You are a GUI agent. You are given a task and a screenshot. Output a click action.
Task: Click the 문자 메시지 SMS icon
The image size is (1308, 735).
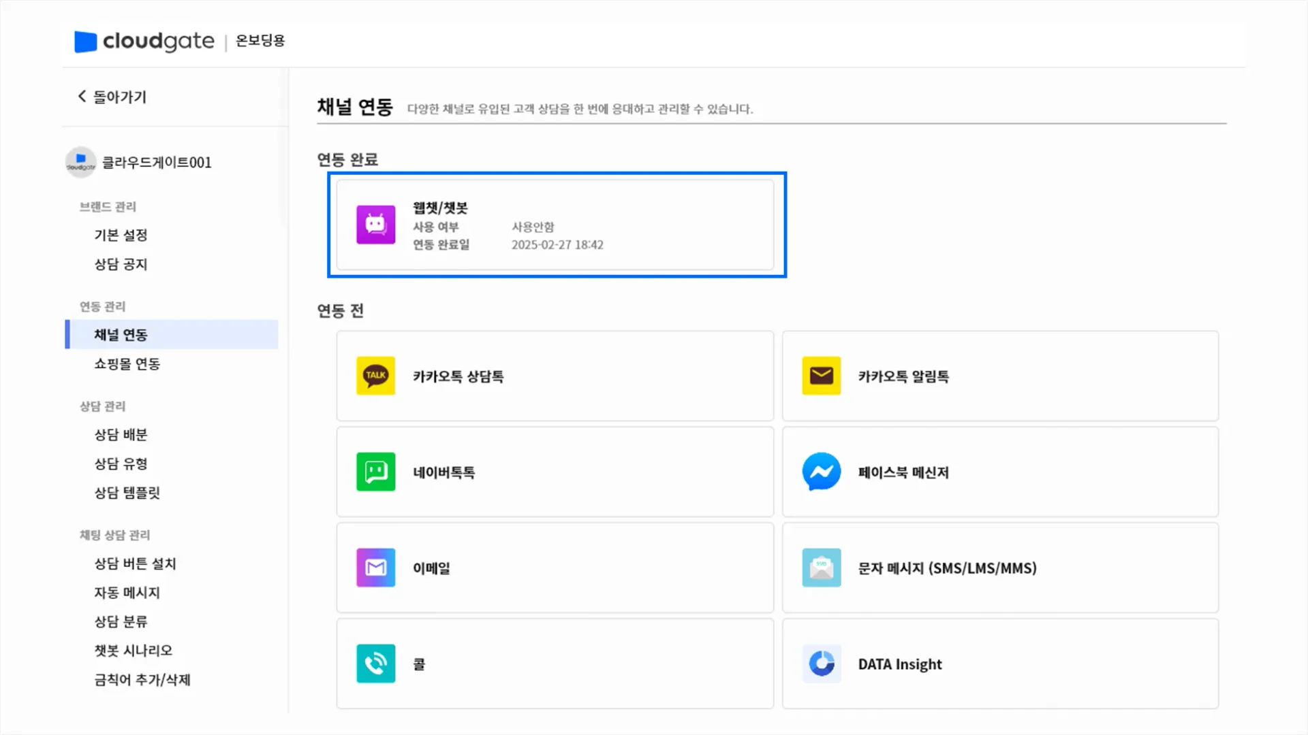(821, 568)
